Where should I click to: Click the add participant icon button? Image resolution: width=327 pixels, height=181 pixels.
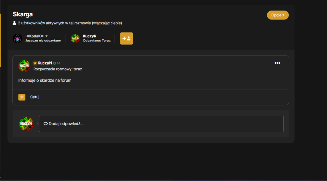point(126,39)
